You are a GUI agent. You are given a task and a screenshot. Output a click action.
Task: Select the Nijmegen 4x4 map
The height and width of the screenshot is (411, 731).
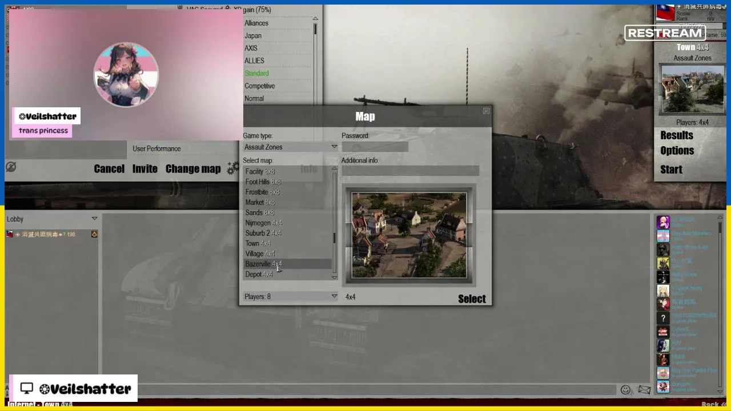(x=287, y=223)
